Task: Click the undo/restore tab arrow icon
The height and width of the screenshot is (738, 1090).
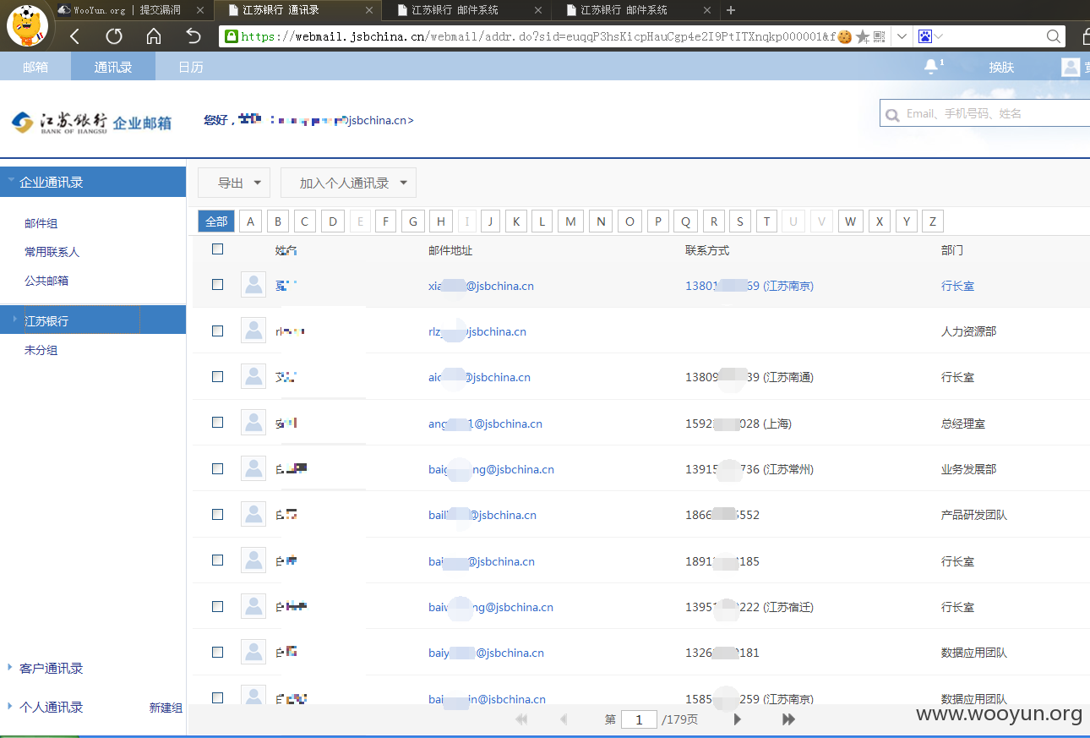Action: pos(193,36)
